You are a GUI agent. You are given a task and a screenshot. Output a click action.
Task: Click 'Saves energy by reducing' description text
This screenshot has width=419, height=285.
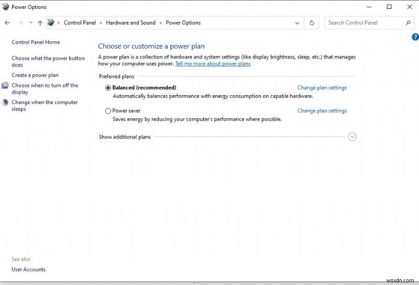coord(197,119)
